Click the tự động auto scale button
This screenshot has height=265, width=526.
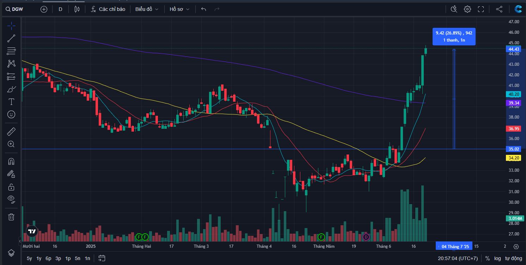point(514,258)
